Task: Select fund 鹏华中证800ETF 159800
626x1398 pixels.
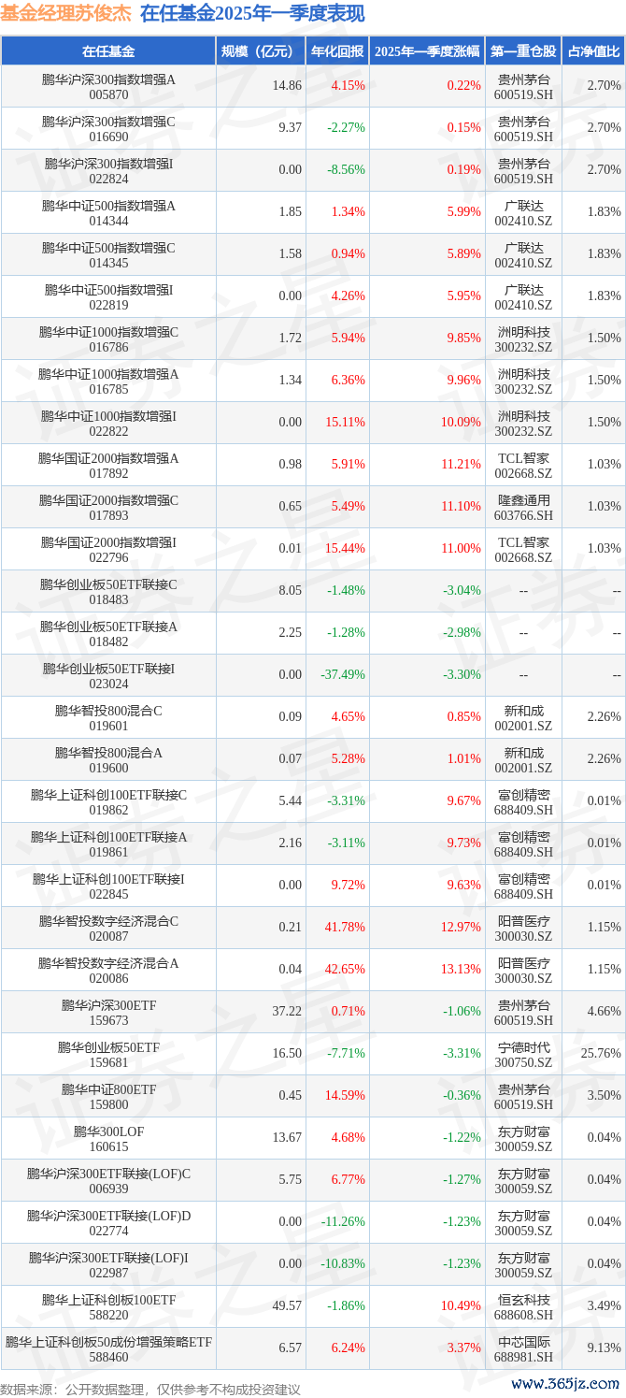Action: click(108, 1096)
